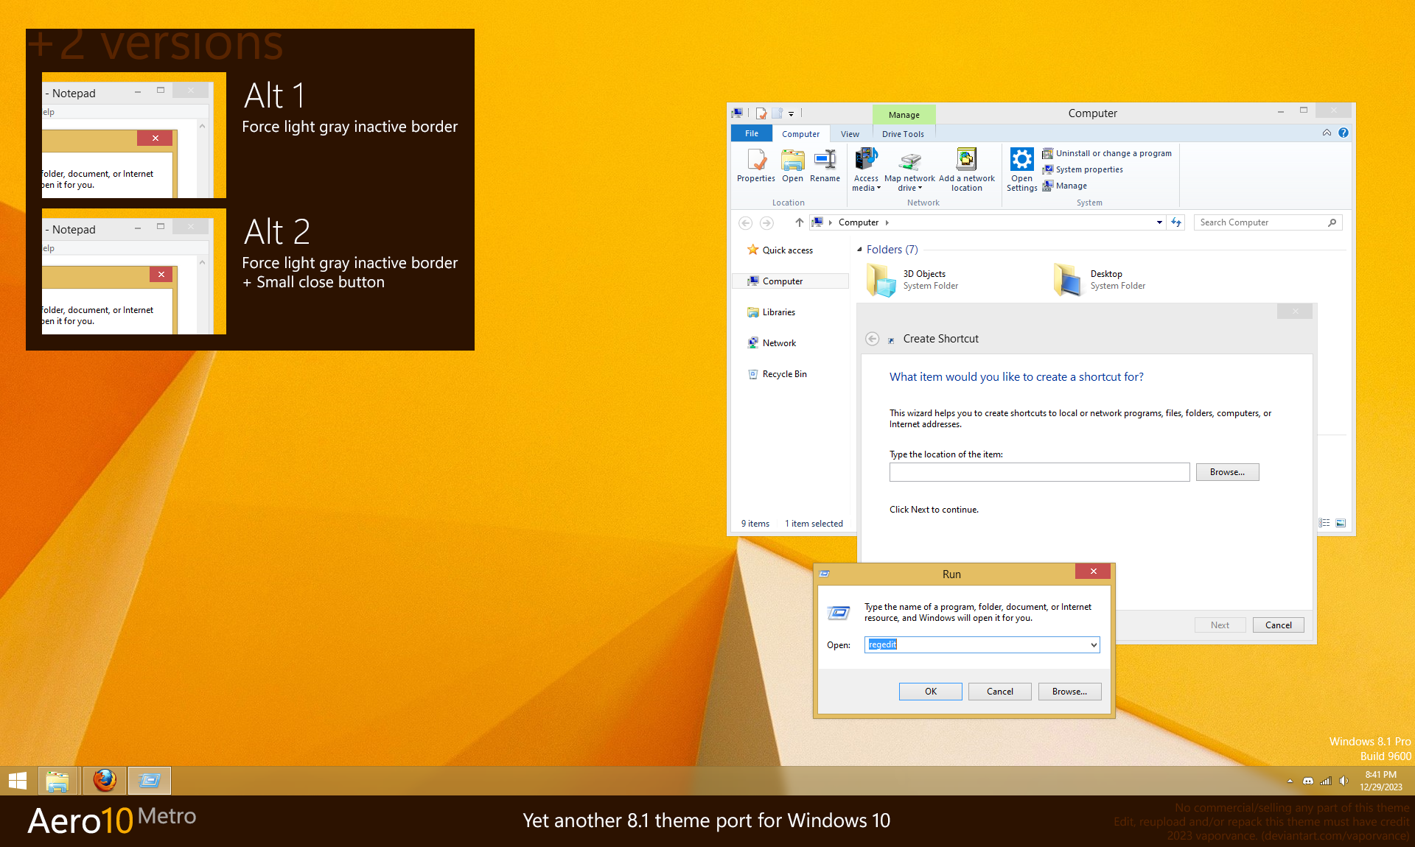The height and width of the screenshot is (847, 1415).
Task: Switch to details view in status bar
Action: pyautogui.click(x=1324, y=523)
